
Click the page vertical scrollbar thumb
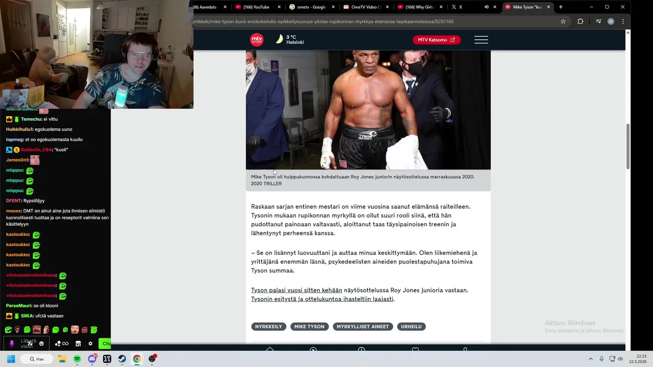coord(628,146)
